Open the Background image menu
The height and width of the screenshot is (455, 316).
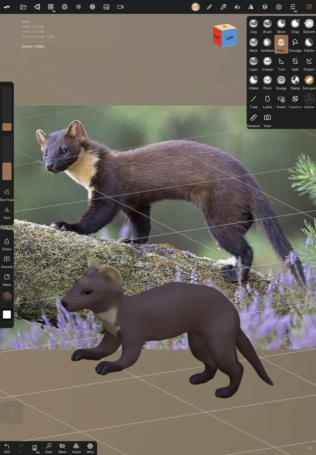tap(106, 7)
